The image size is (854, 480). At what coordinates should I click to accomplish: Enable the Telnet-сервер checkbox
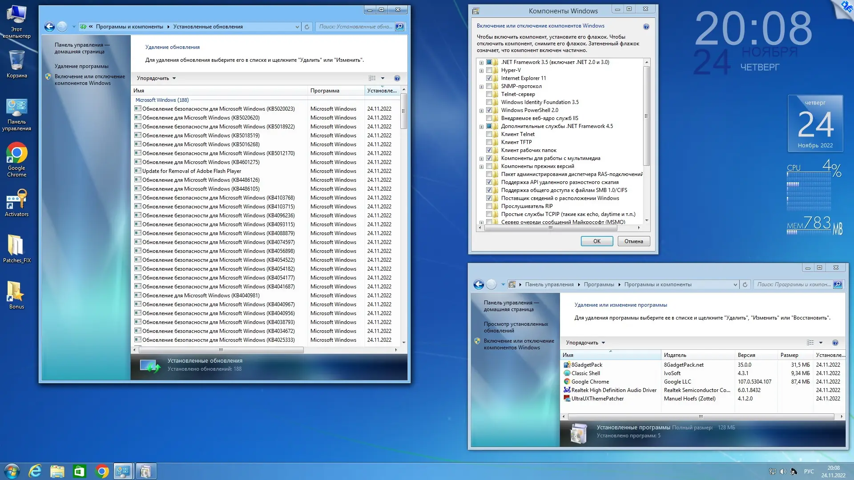489,94
